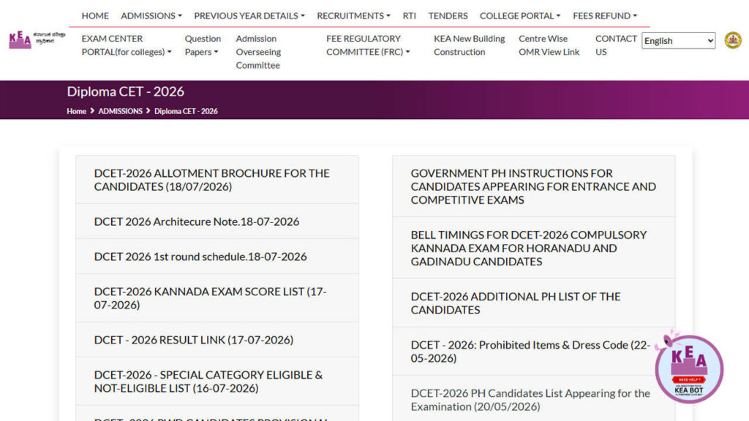Open Admission Overseeing Committee page
This screenshot has width=749, height=421.
[258, 52]
